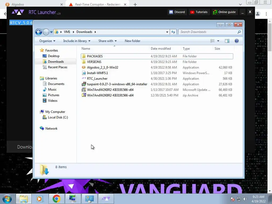
Task: Open the Share with menu
Action: [107, 41]
